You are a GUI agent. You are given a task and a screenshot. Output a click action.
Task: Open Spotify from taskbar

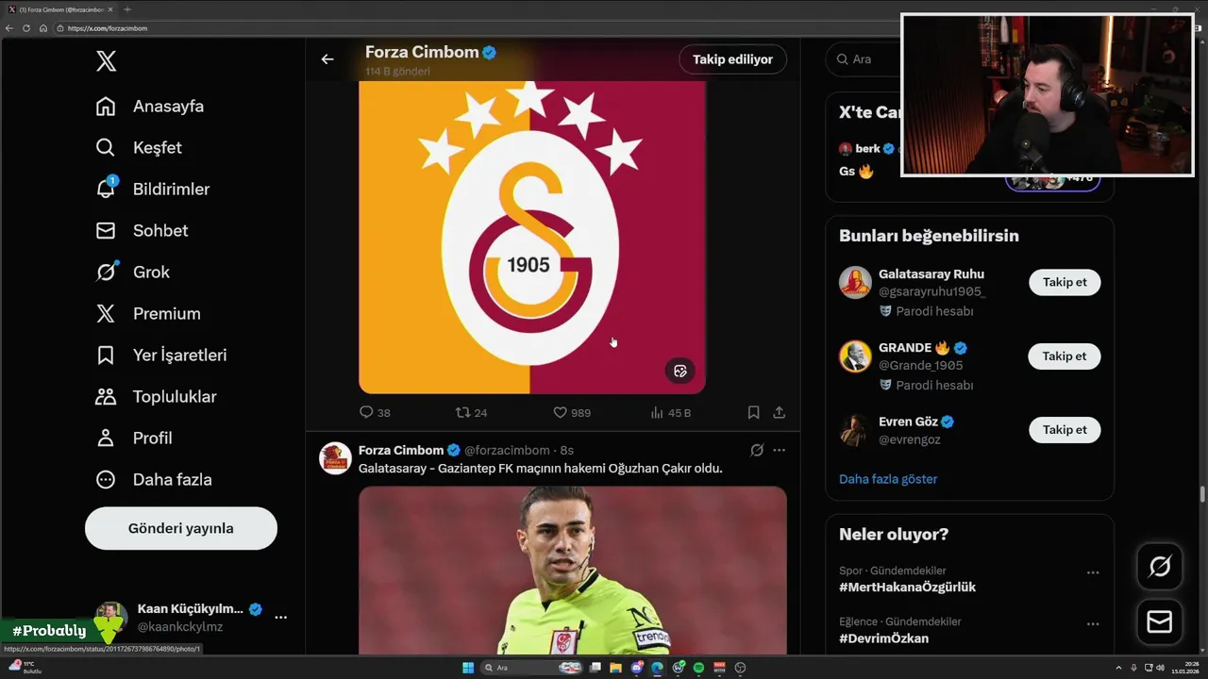click(x=699, y=668)
